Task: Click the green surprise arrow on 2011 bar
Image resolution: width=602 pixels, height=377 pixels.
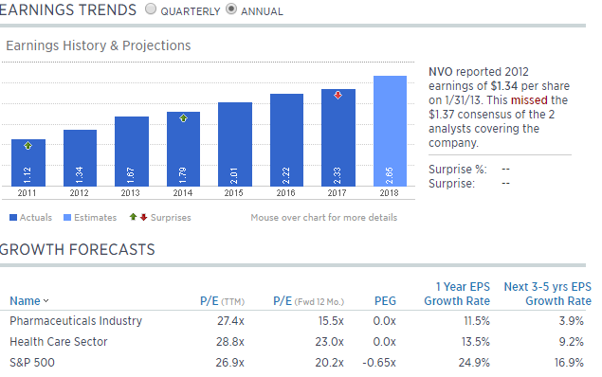Action: pos(28,146)
